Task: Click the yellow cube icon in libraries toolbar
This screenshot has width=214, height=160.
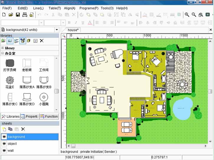Action: [29, 41]
